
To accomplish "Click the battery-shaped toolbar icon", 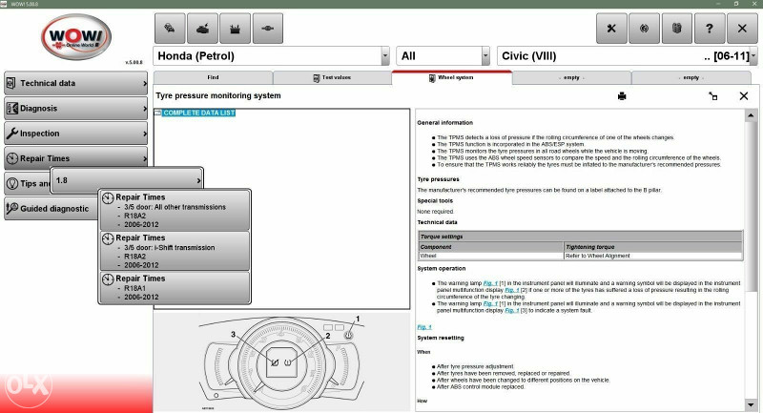I will coord(235,29).
